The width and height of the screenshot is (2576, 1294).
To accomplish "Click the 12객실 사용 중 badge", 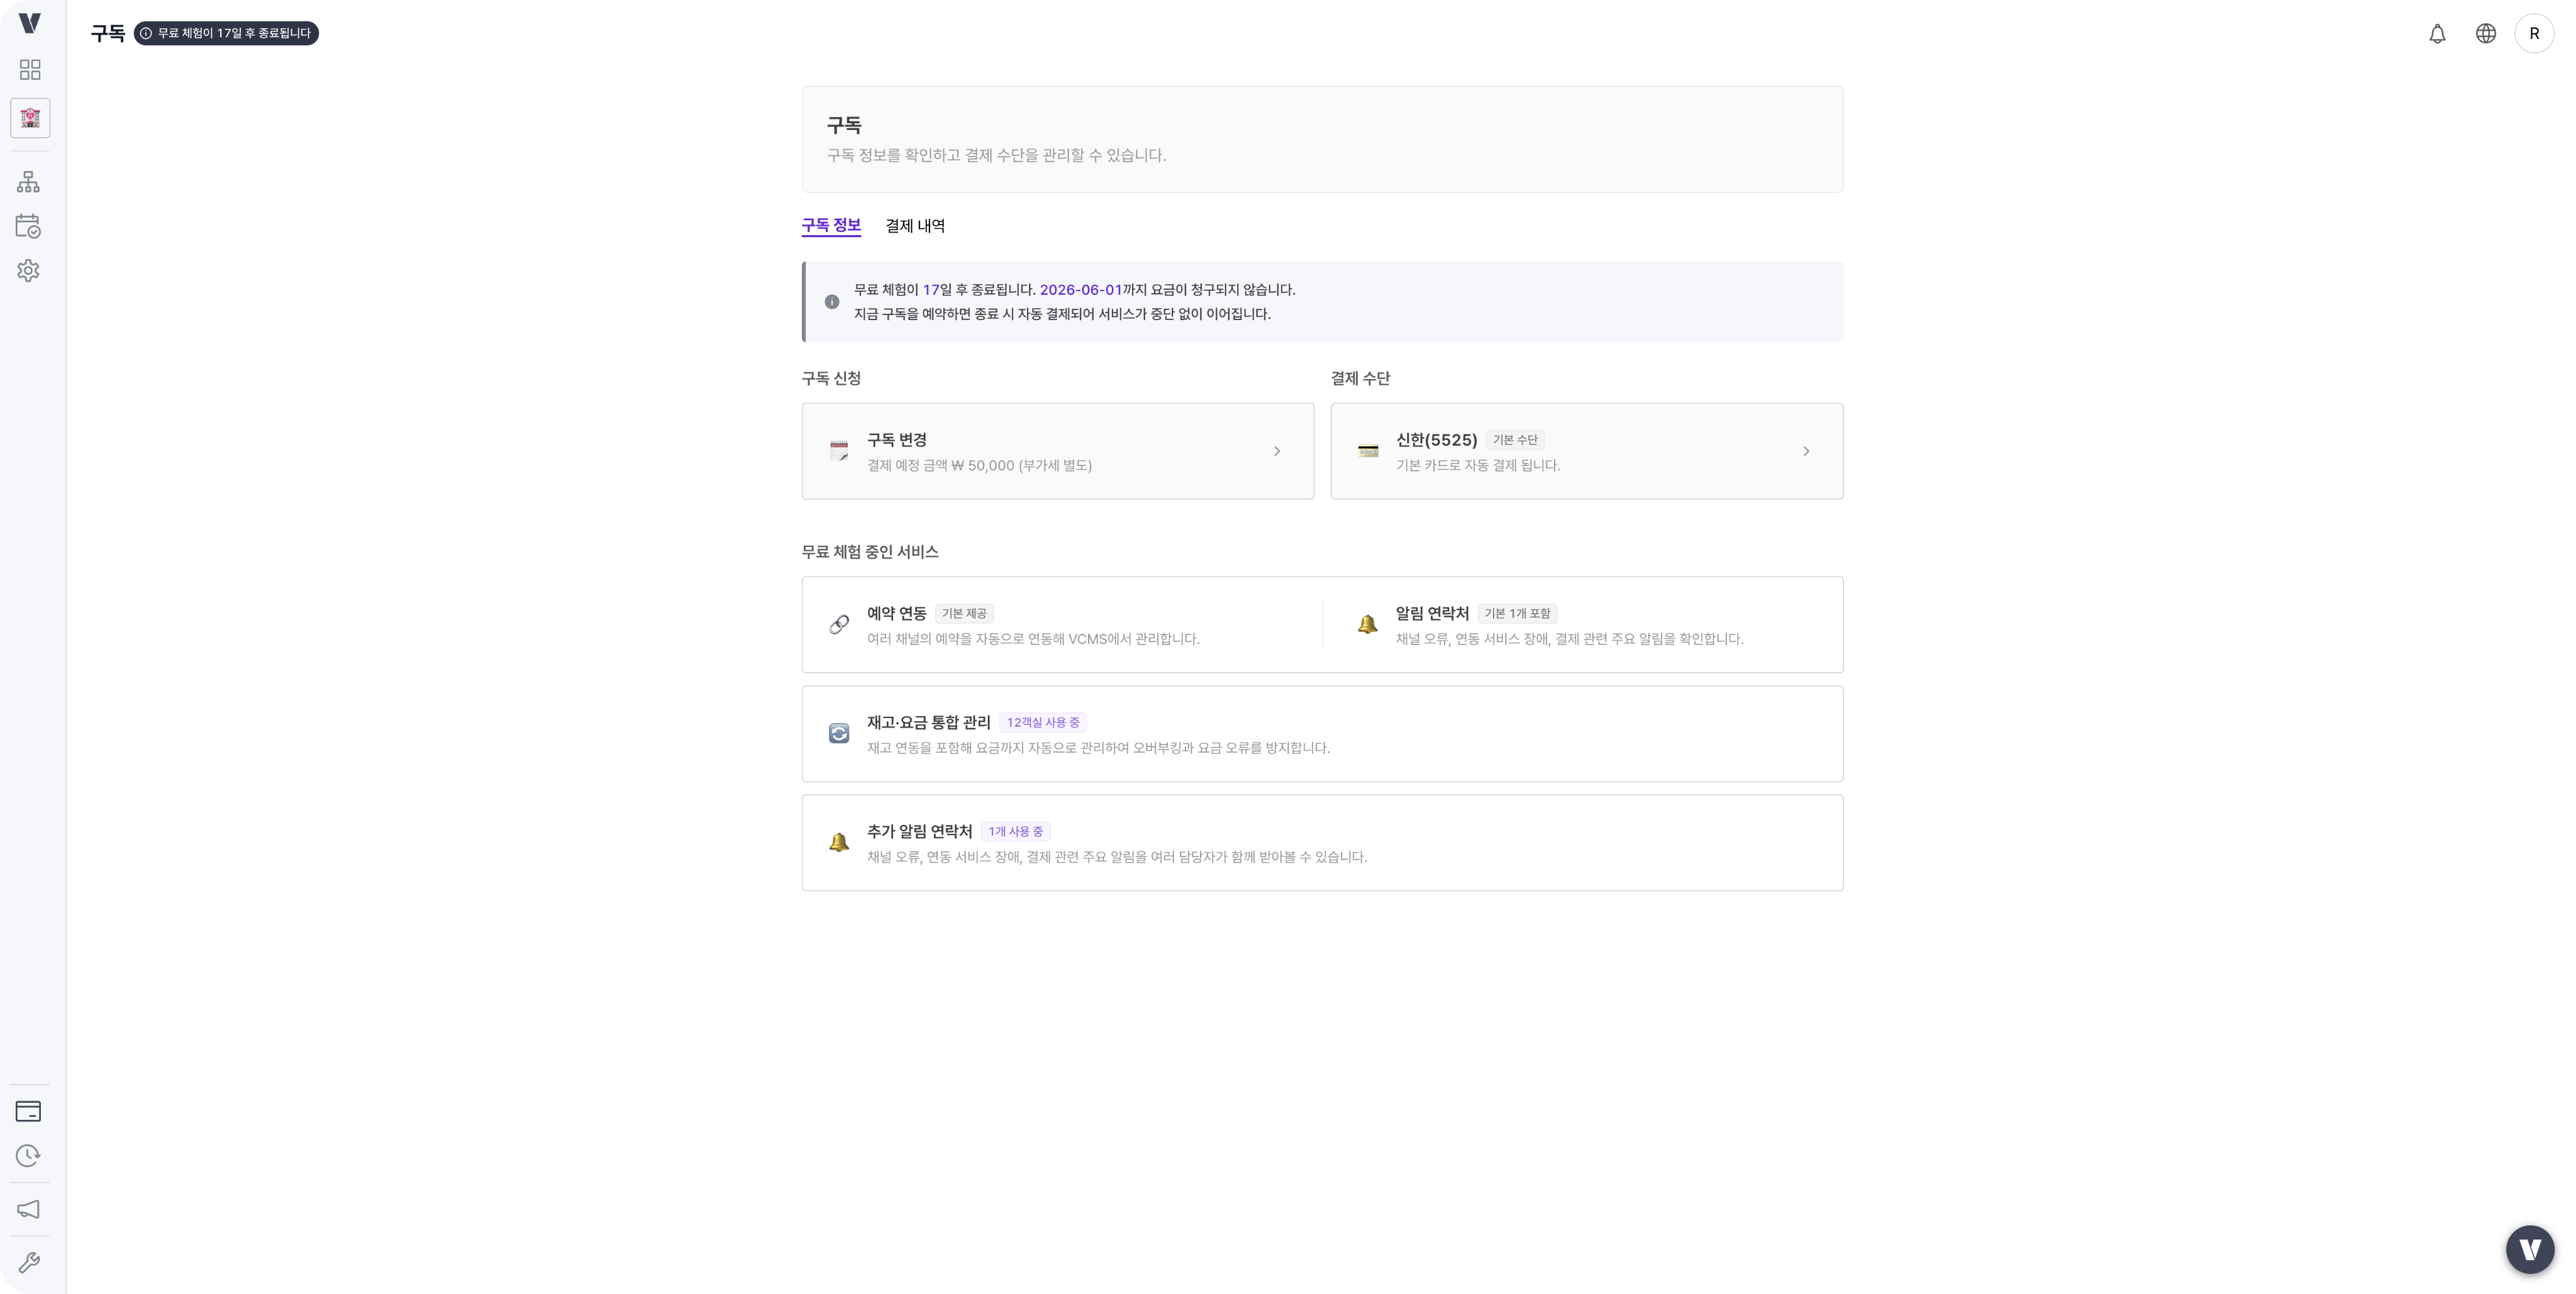I will [1043, 722].
